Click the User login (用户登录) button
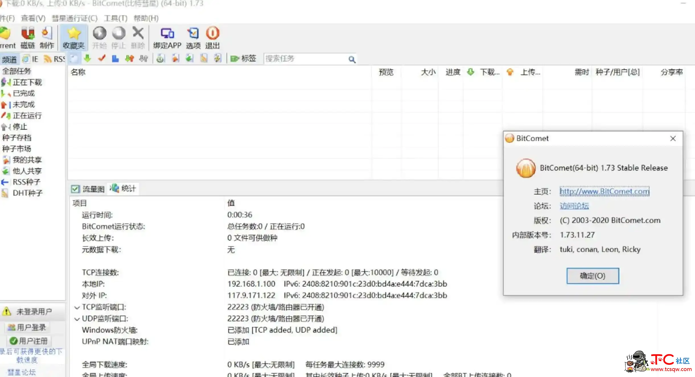 pos(27,328)
